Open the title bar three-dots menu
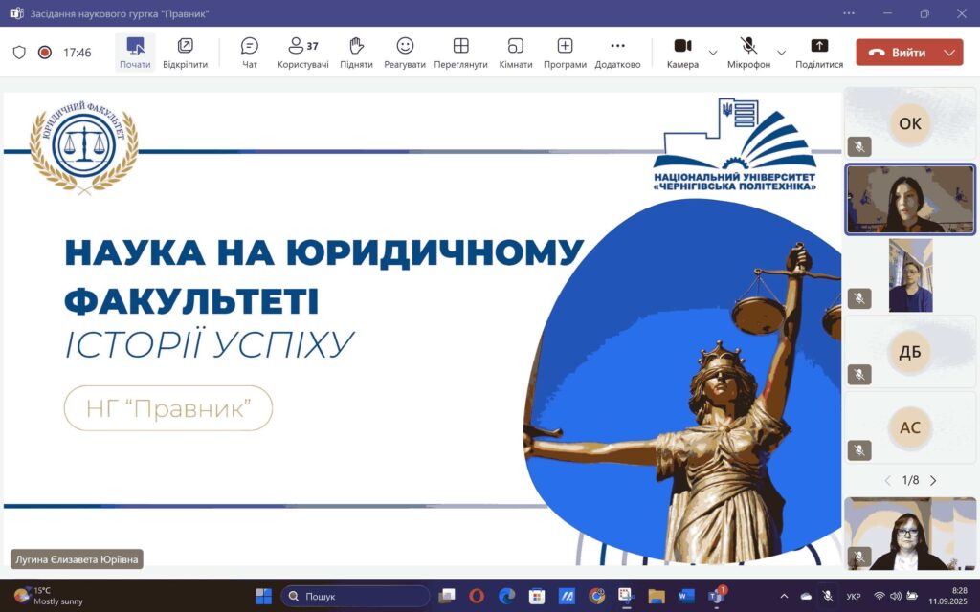 tap(849, 13)
